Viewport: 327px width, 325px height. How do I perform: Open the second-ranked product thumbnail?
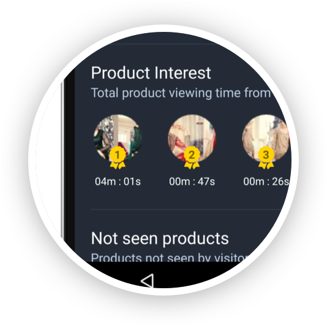coord(192,138)
